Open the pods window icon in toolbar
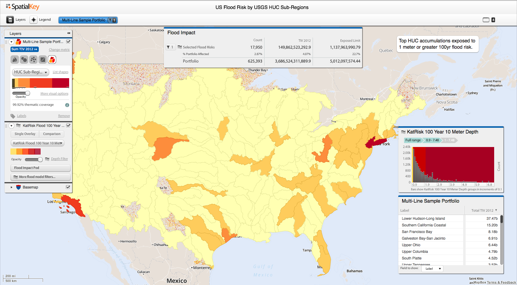Viewport: 517px width, 285px height. 486,20
